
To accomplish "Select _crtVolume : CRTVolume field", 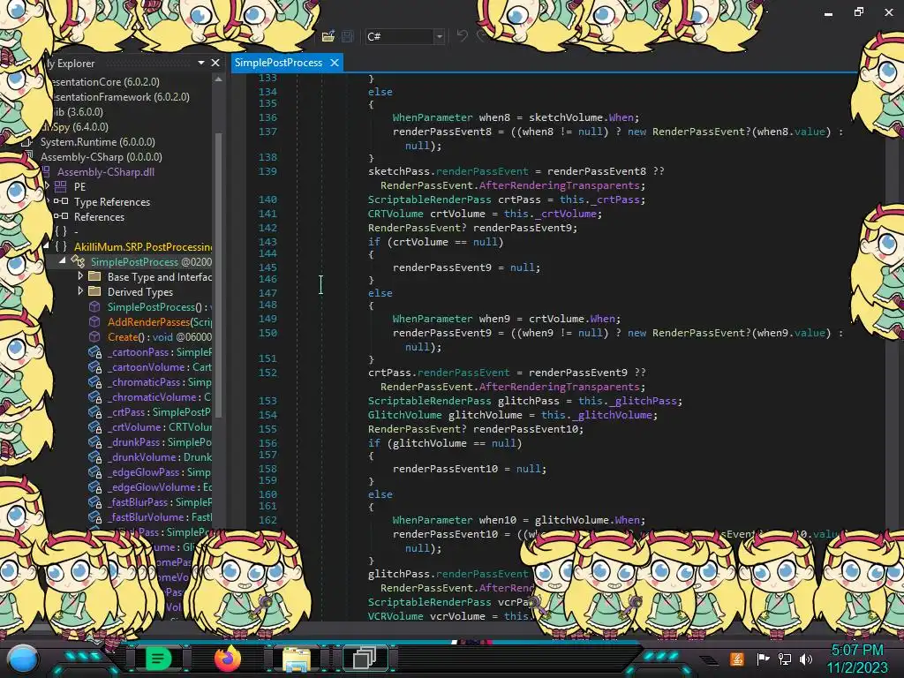I will 160,427.
